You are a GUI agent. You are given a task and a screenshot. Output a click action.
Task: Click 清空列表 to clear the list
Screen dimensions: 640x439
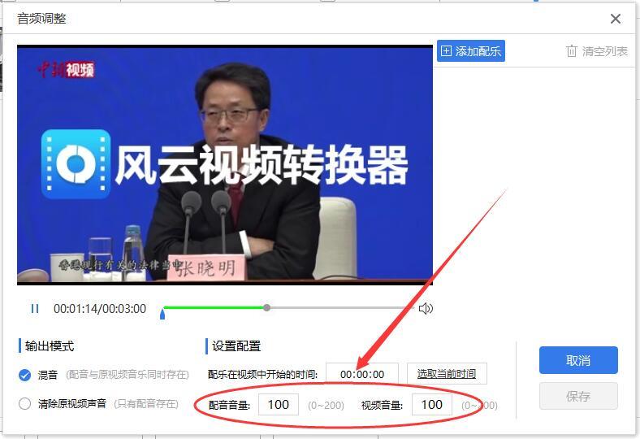[x=597, y=51]
